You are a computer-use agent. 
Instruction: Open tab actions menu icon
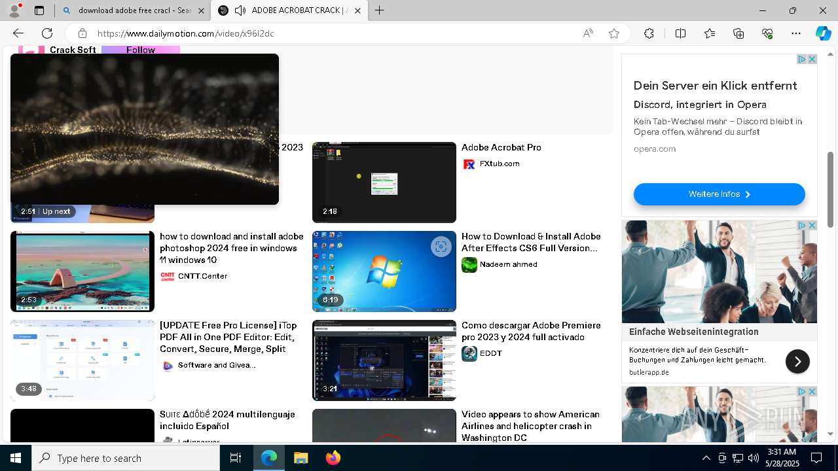pyautogui.click(x=39, y=10)
